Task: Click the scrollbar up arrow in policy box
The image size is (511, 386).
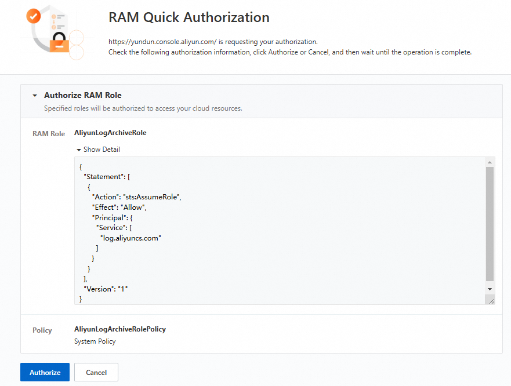Action: [x=490, y=162]
